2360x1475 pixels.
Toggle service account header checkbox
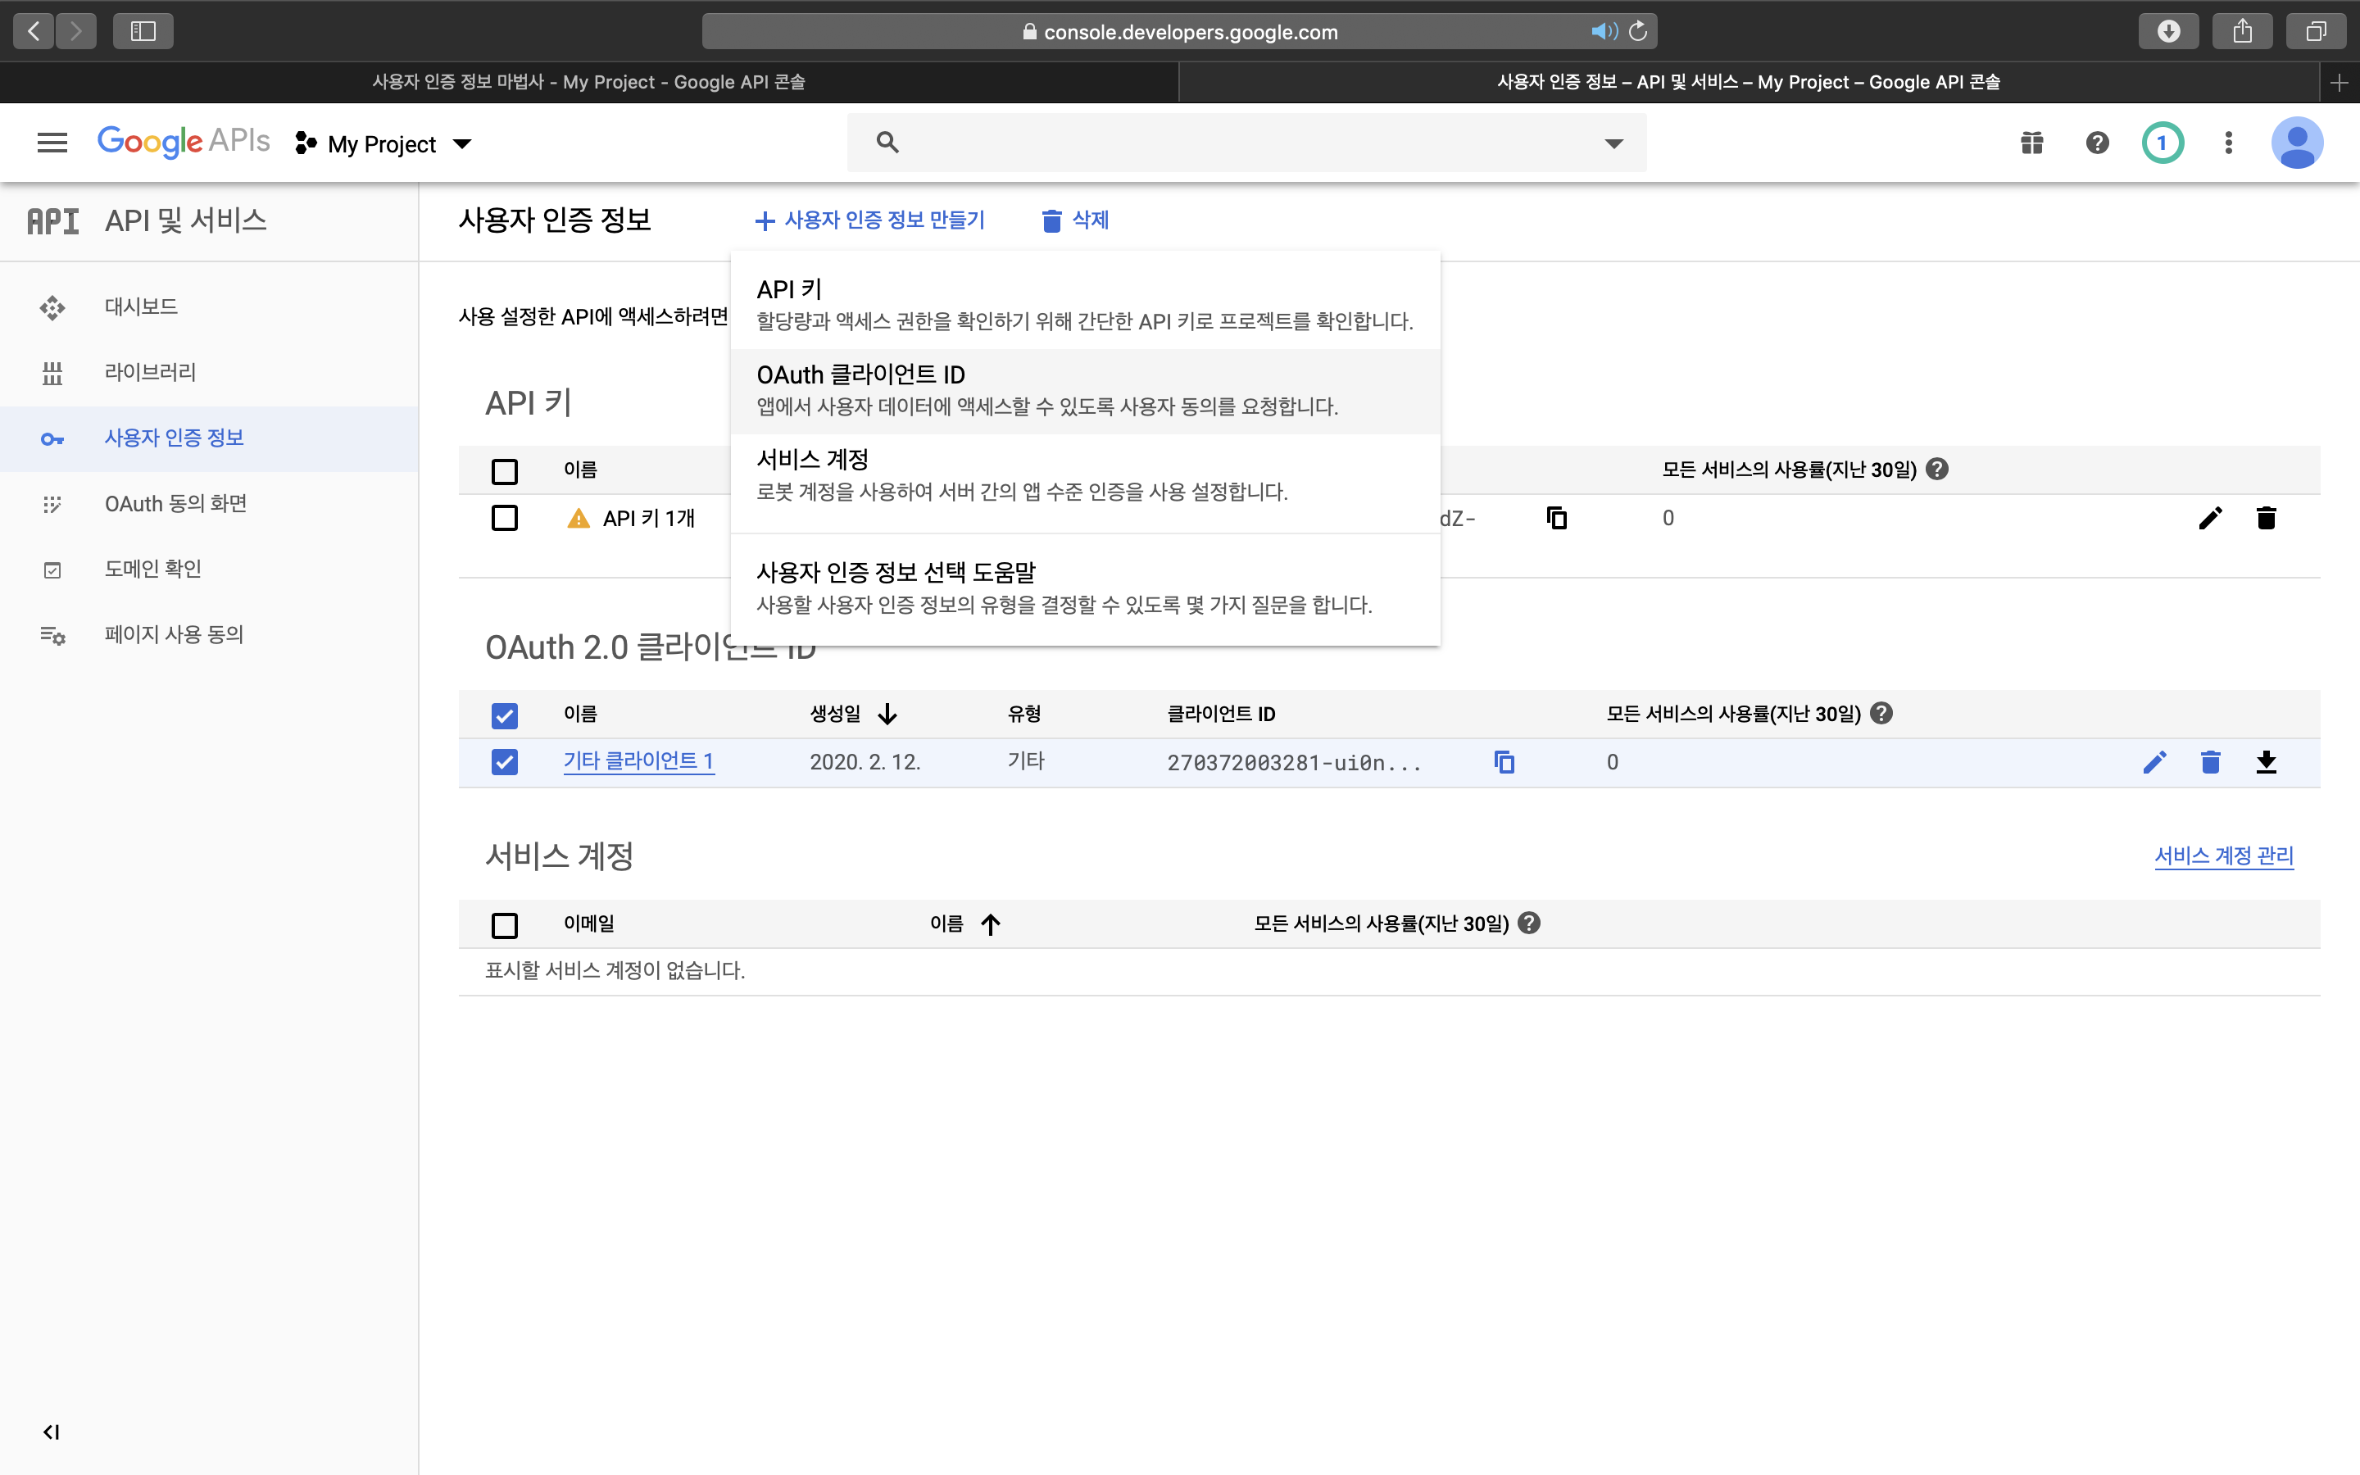coord(504,925)
